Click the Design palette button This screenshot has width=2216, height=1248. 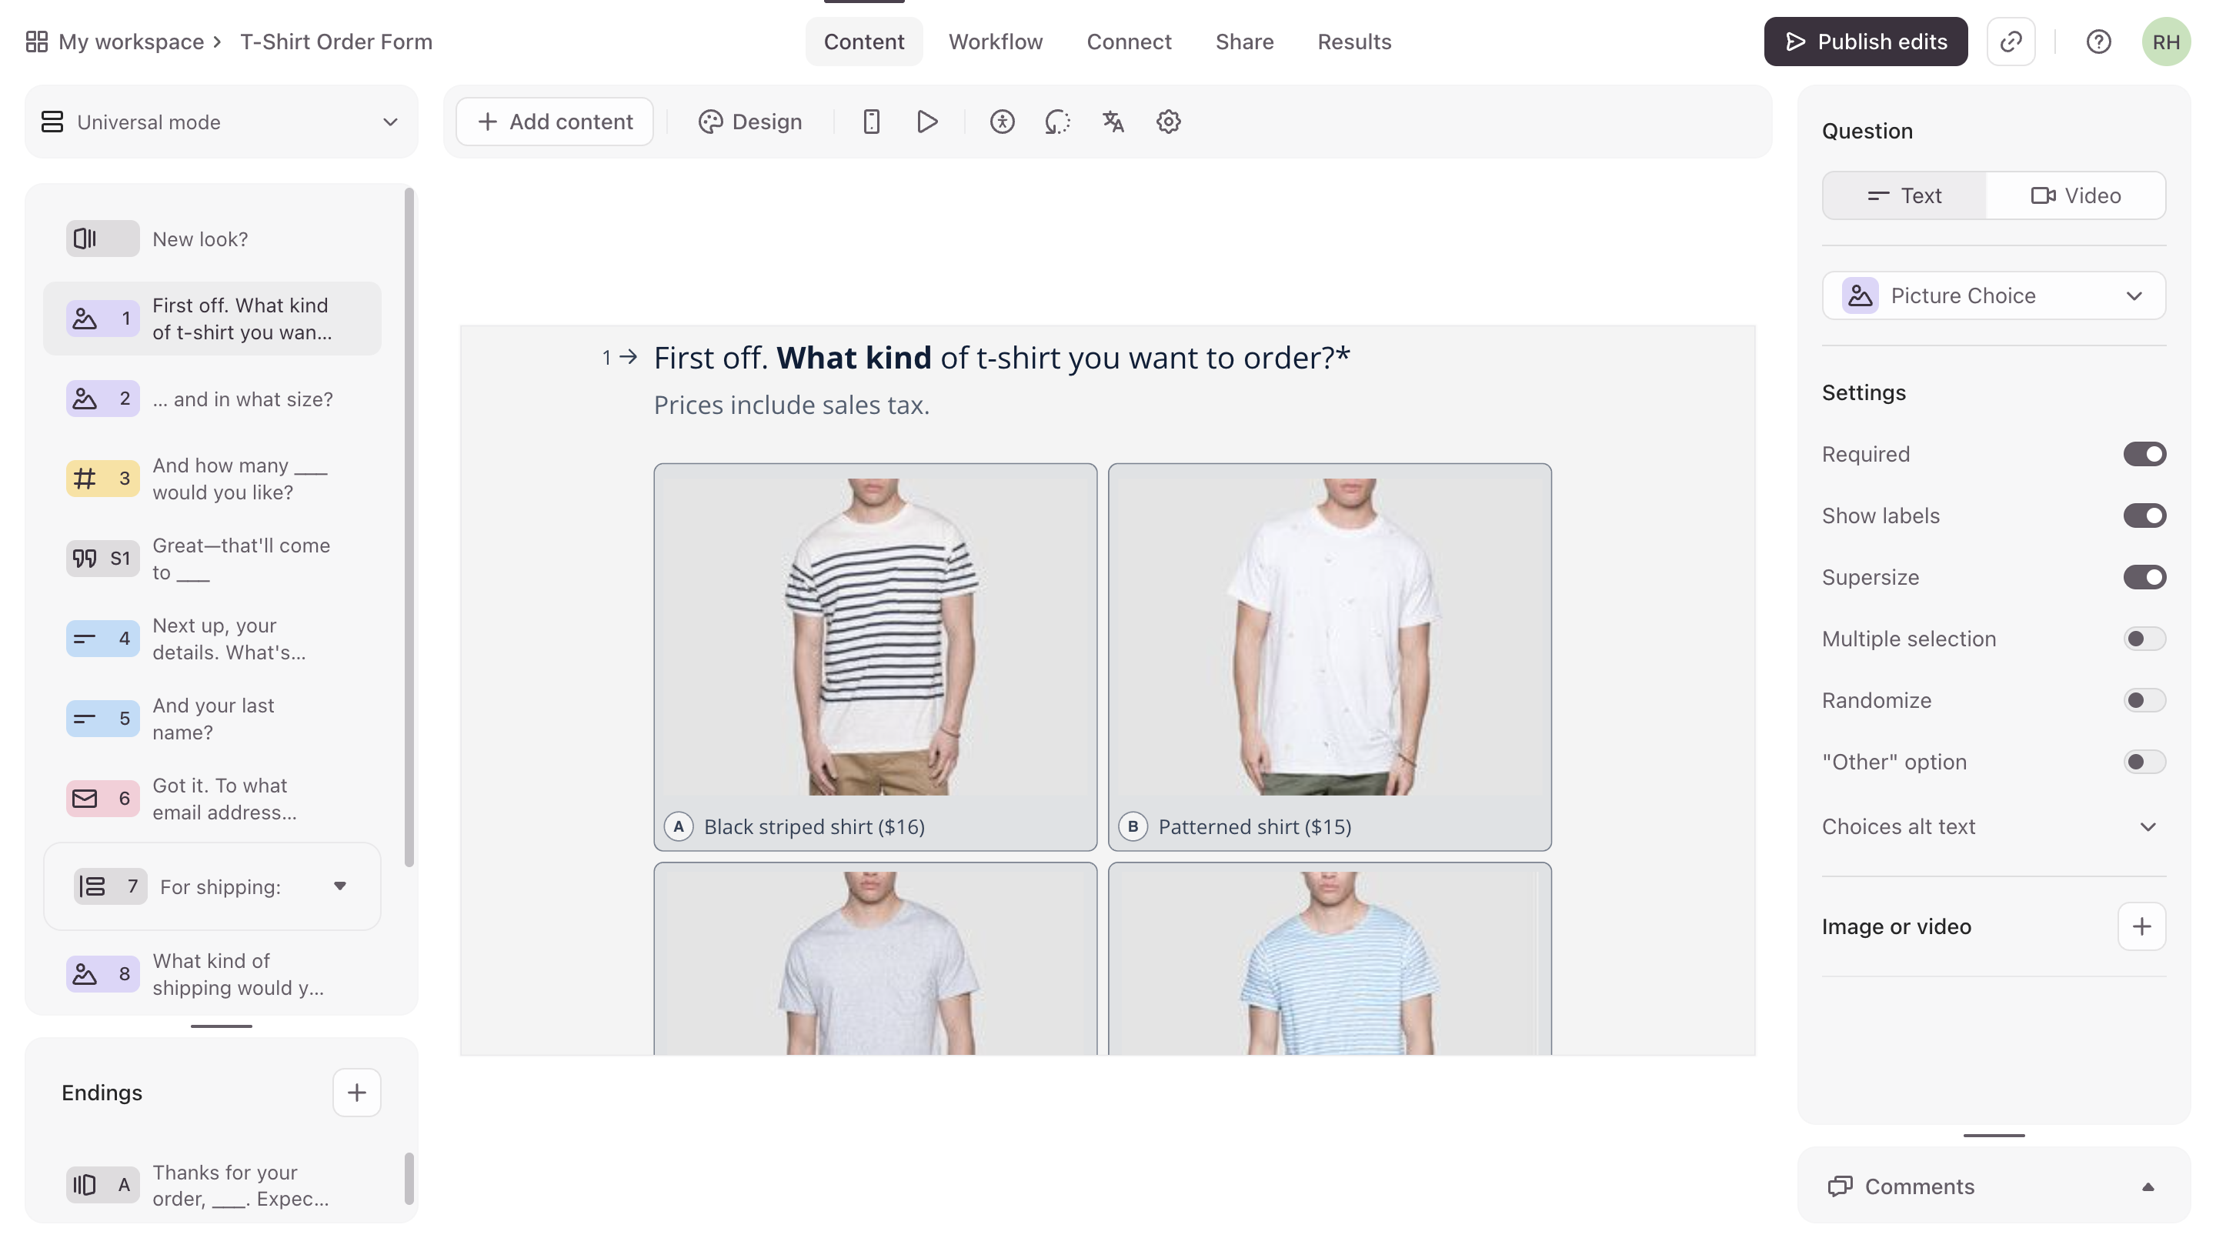point(749,122)
